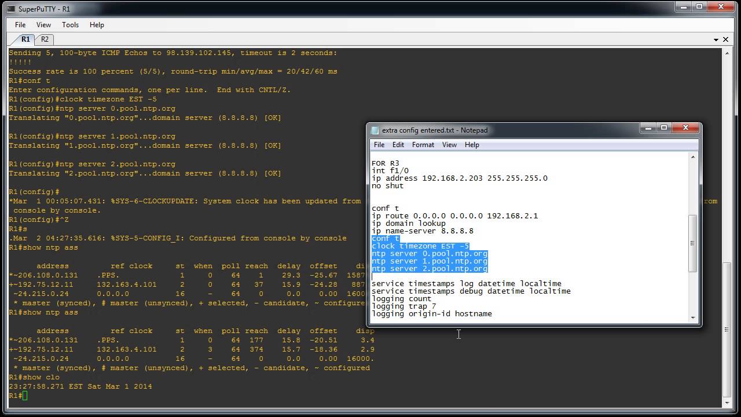Click the SuperPuTTY application icon in title bar
Image resolution: width=741 pixels, height=417 pixels.
pos(10,9)
